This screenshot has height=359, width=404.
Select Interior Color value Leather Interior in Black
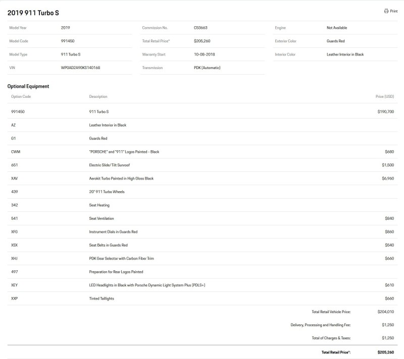pos(345,54)
